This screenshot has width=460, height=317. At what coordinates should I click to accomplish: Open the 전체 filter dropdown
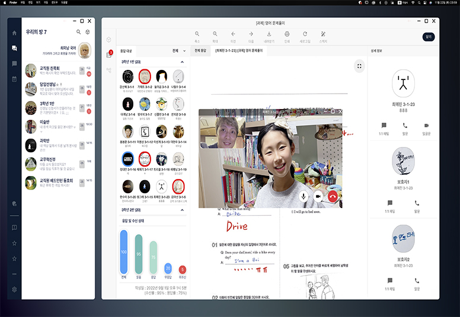click(178, 51)
